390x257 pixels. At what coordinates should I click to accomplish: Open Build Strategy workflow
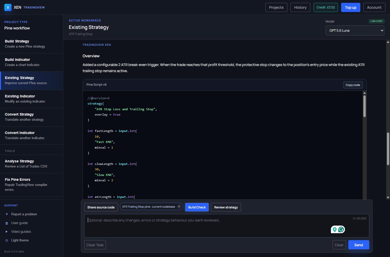point(31,44)
